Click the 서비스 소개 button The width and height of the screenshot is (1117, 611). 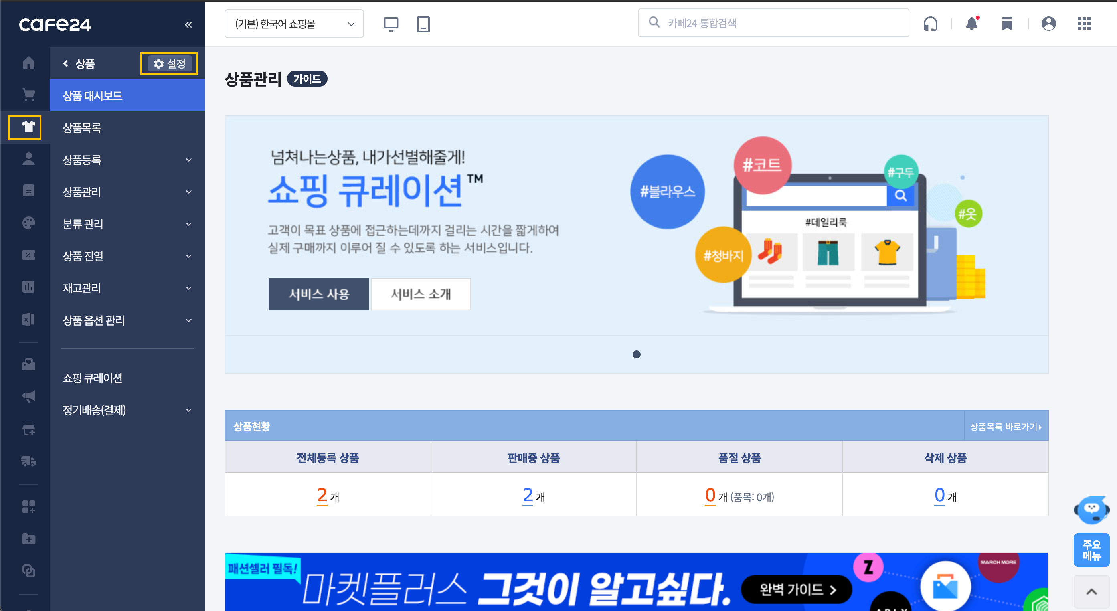click(421, 294)
